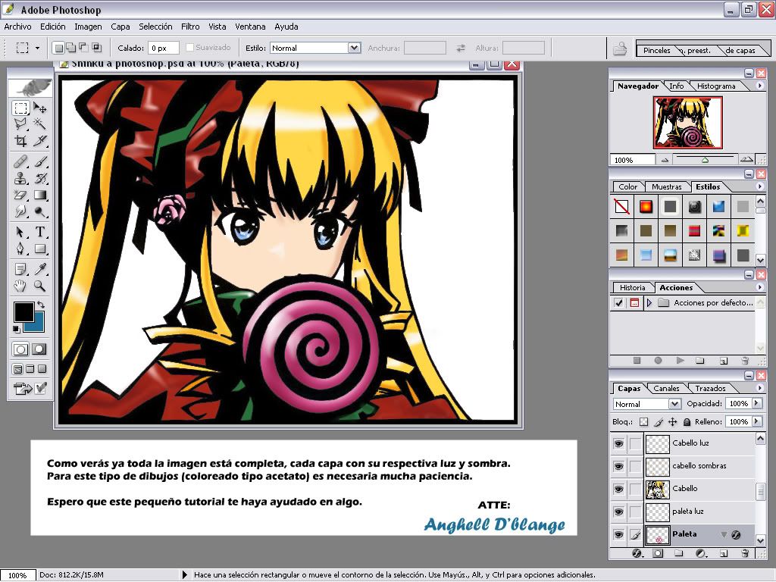Screen dimensions: 776x582
Task: Swap foreground and background colors
Action: [x=41, y=305]
